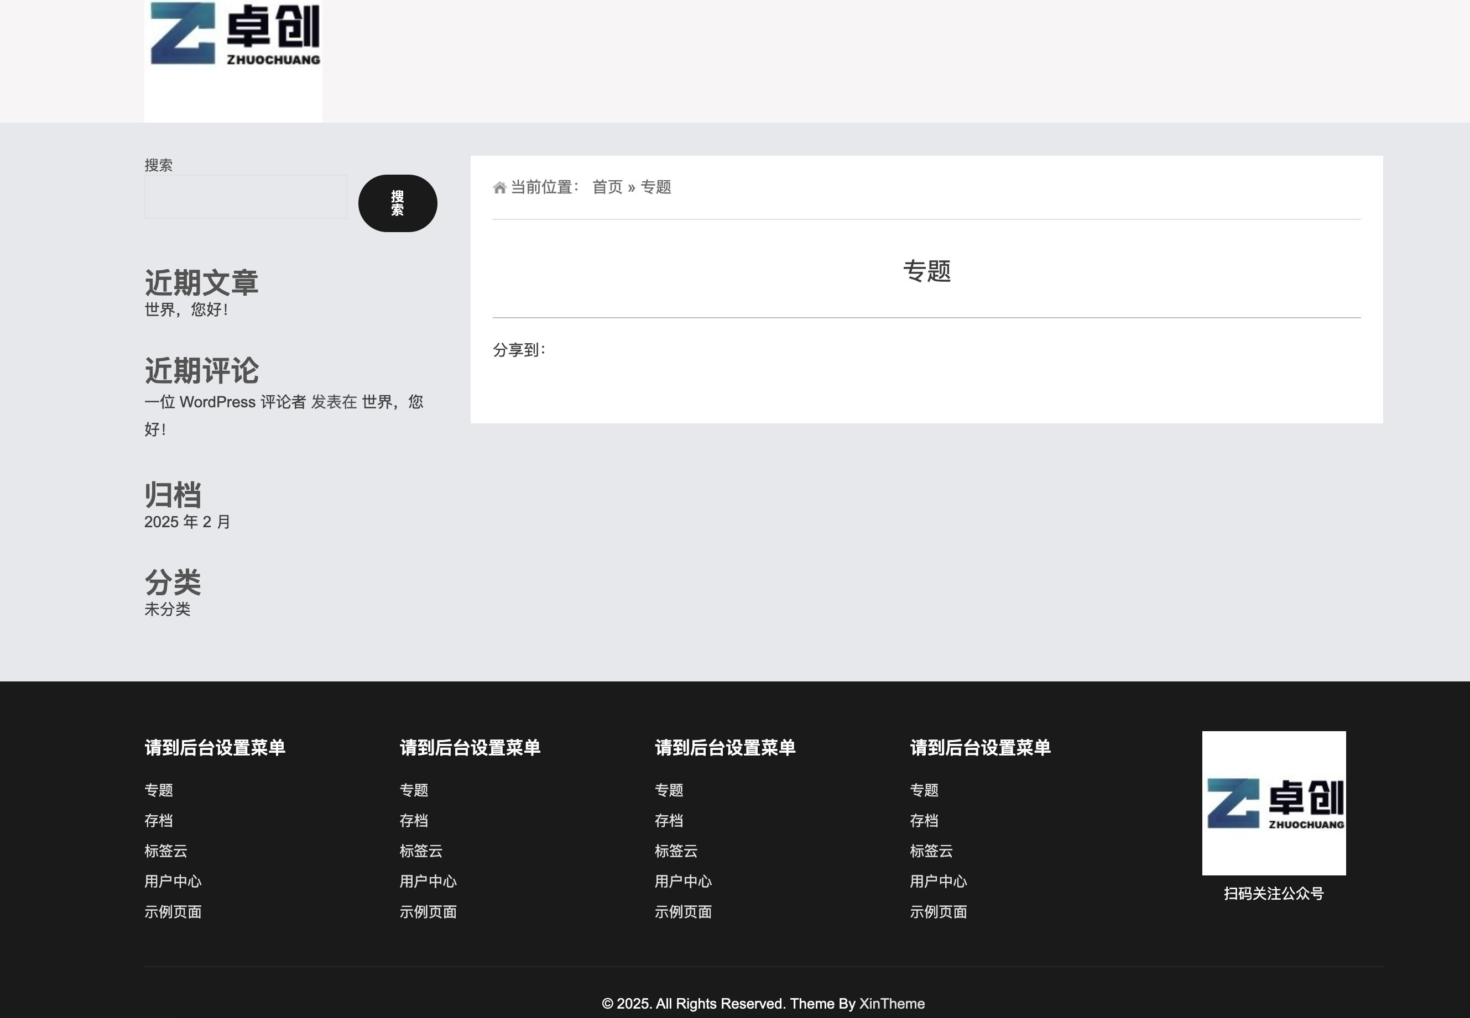
Task: Click 存档 in the fourth footer menu column
Action: tap(925, 821)
